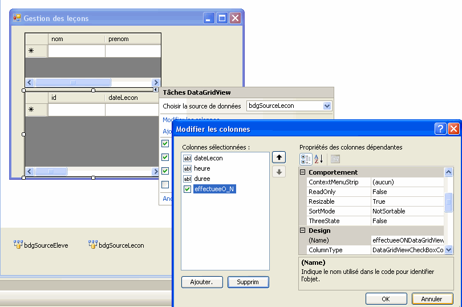Click the dateLecon column header in lower grid
The width and height of the screenshot is (462, 307).
point(132,98)
